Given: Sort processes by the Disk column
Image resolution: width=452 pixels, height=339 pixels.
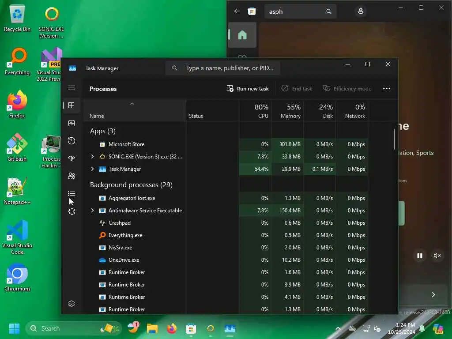Looking at the screenshot, I should pyautogui.click(x=320, y=111).
